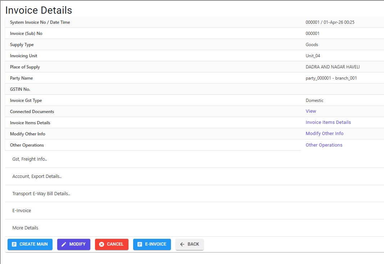Click the CANCEL button label

[x=115, y=244]
